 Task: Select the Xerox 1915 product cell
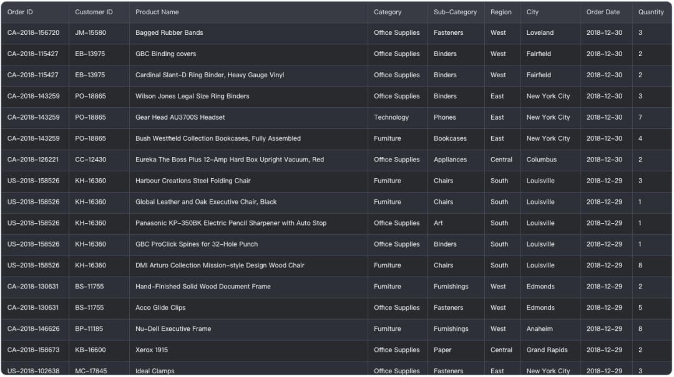[152, 350]
